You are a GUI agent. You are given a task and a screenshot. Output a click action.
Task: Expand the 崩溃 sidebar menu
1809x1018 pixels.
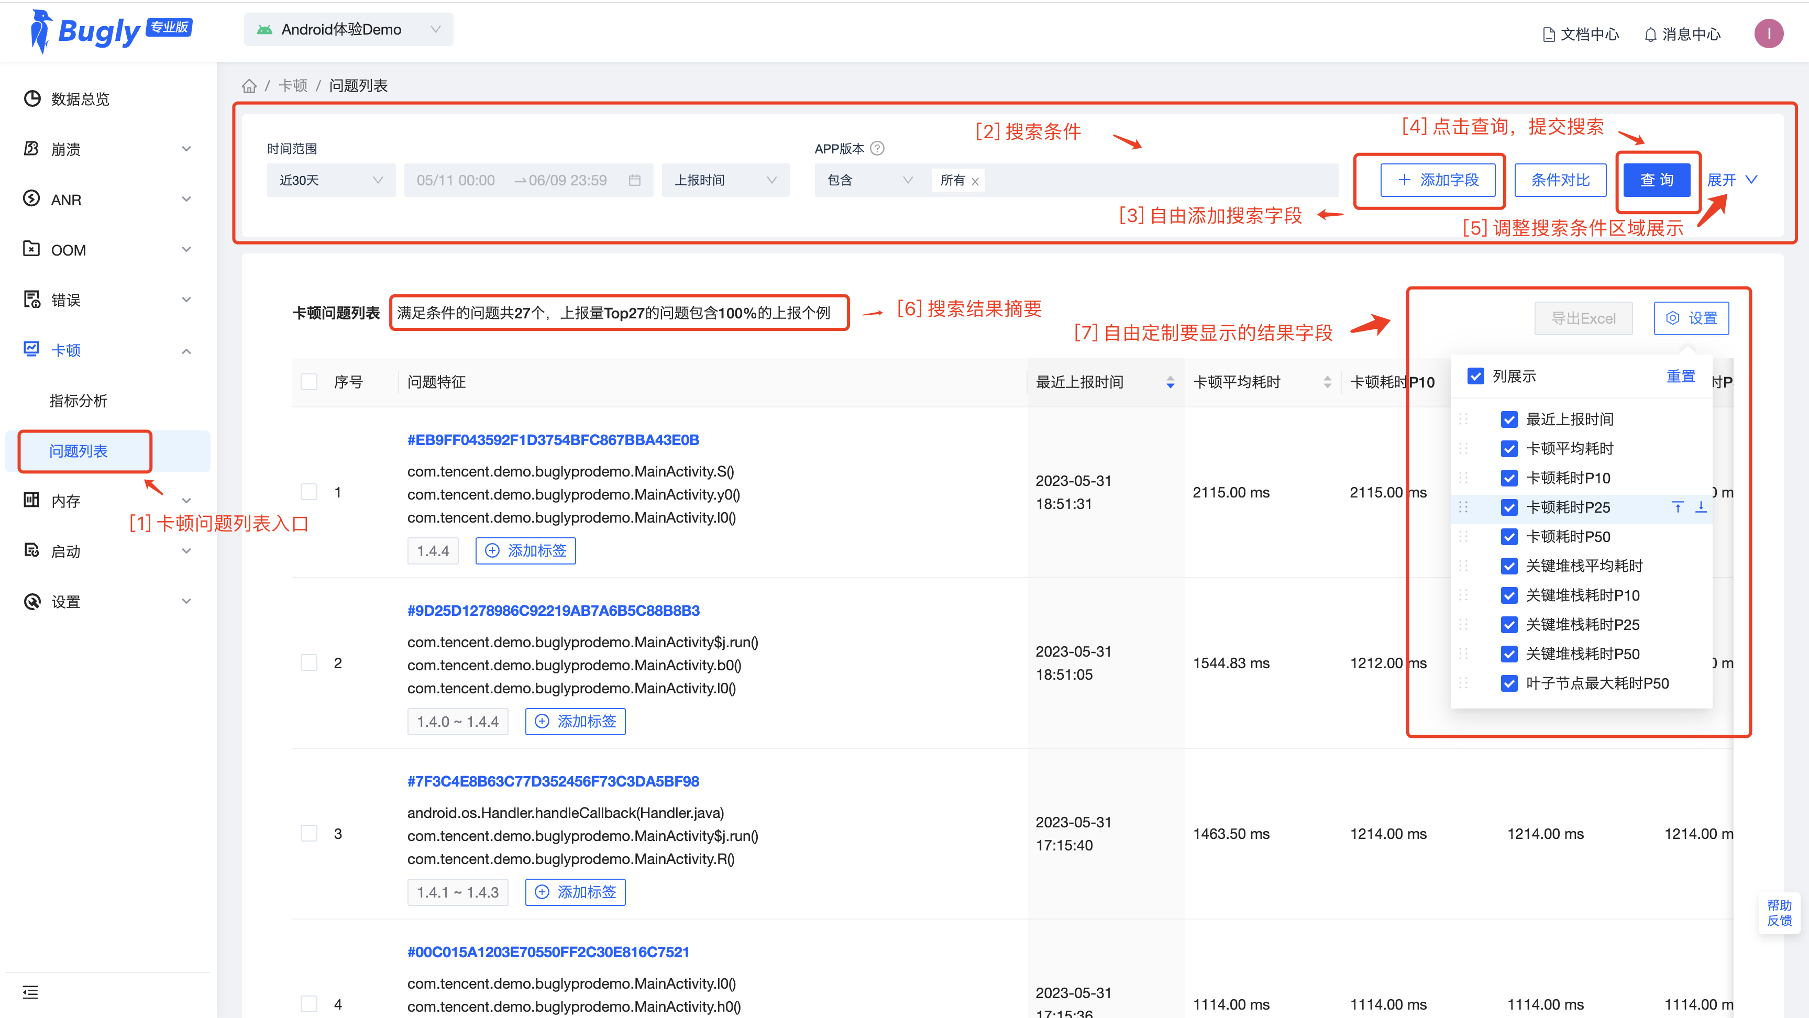tap(186, 149)
